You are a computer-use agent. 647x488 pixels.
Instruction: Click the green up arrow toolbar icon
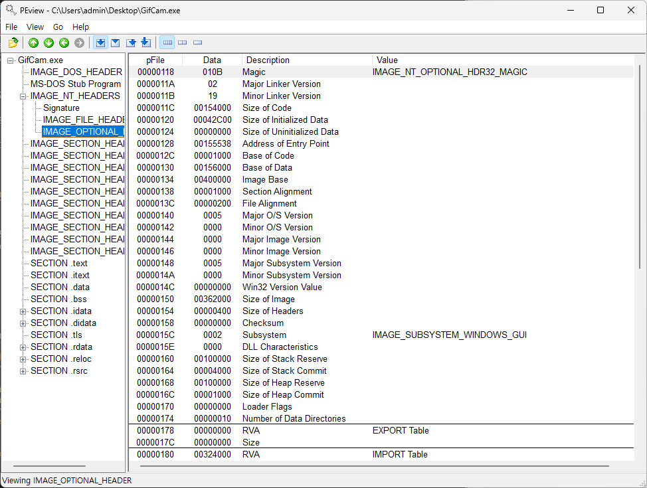pos(33,43)
